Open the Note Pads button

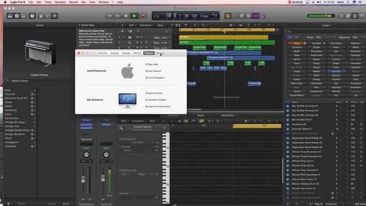pos(348,16)
